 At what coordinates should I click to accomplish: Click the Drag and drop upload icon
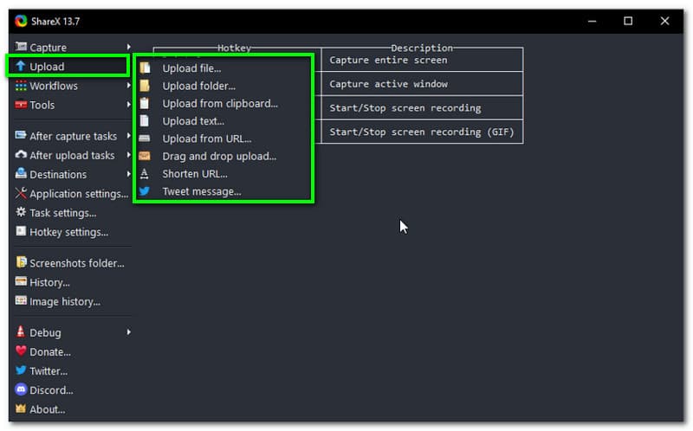tap(144, 156)
